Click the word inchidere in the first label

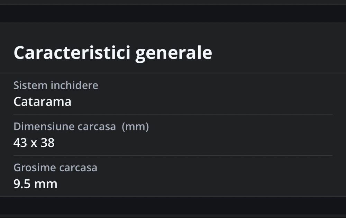(74, 85)
